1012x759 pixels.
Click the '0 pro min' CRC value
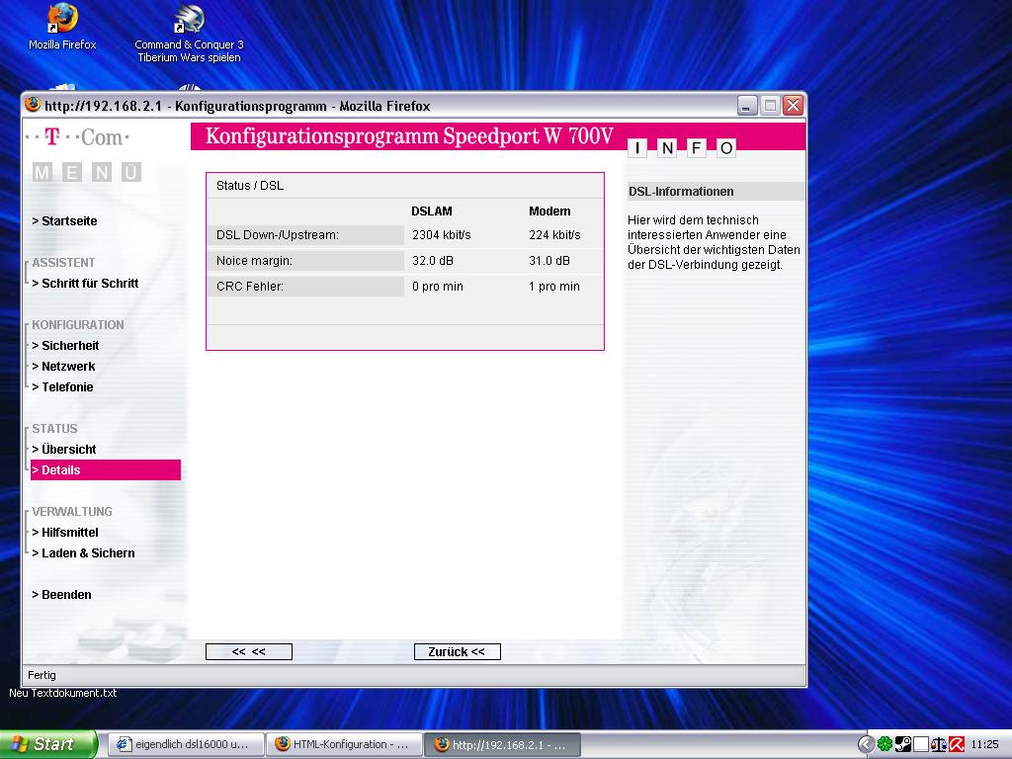point(438,287)
